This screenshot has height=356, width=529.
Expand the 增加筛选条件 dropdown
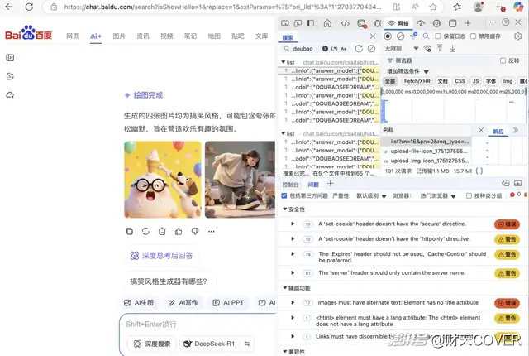(x=407, y=71)
